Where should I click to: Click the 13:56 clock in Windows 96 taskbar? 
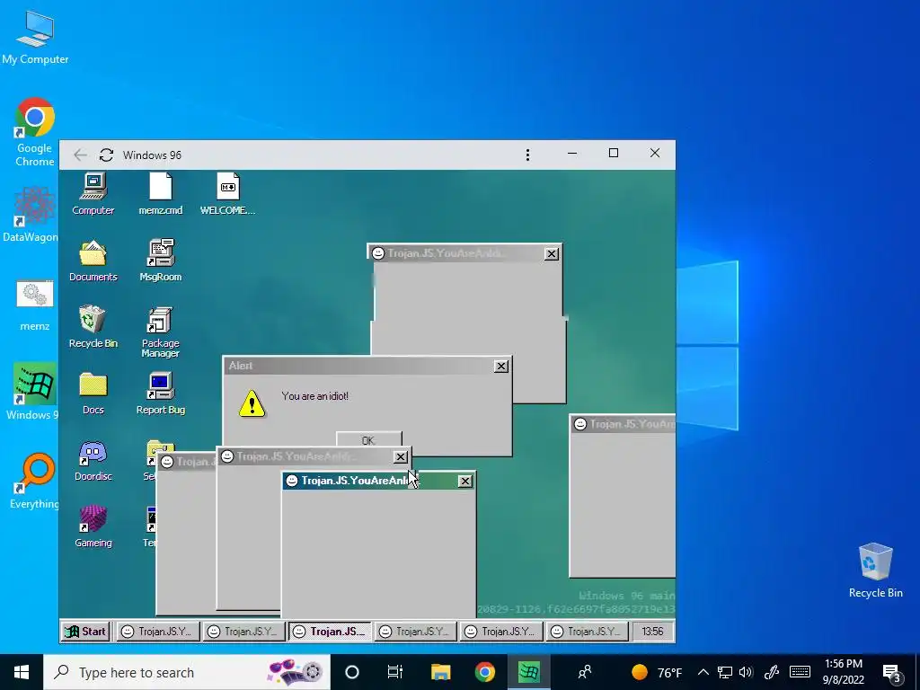point(652,632)
